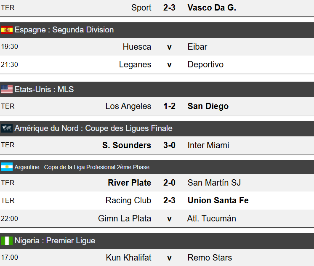314x266 pixels.
Task: Click the United States flag icon
Action: 7,89
